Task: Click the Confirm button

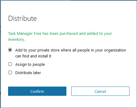Action: point(37,91)
